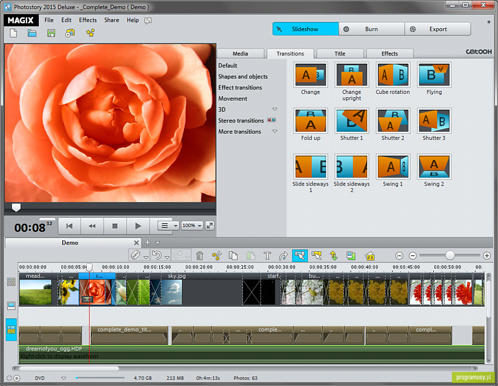Click the preview position slider handle
This screenshot has width=498, height=386.
pos(16,207)
